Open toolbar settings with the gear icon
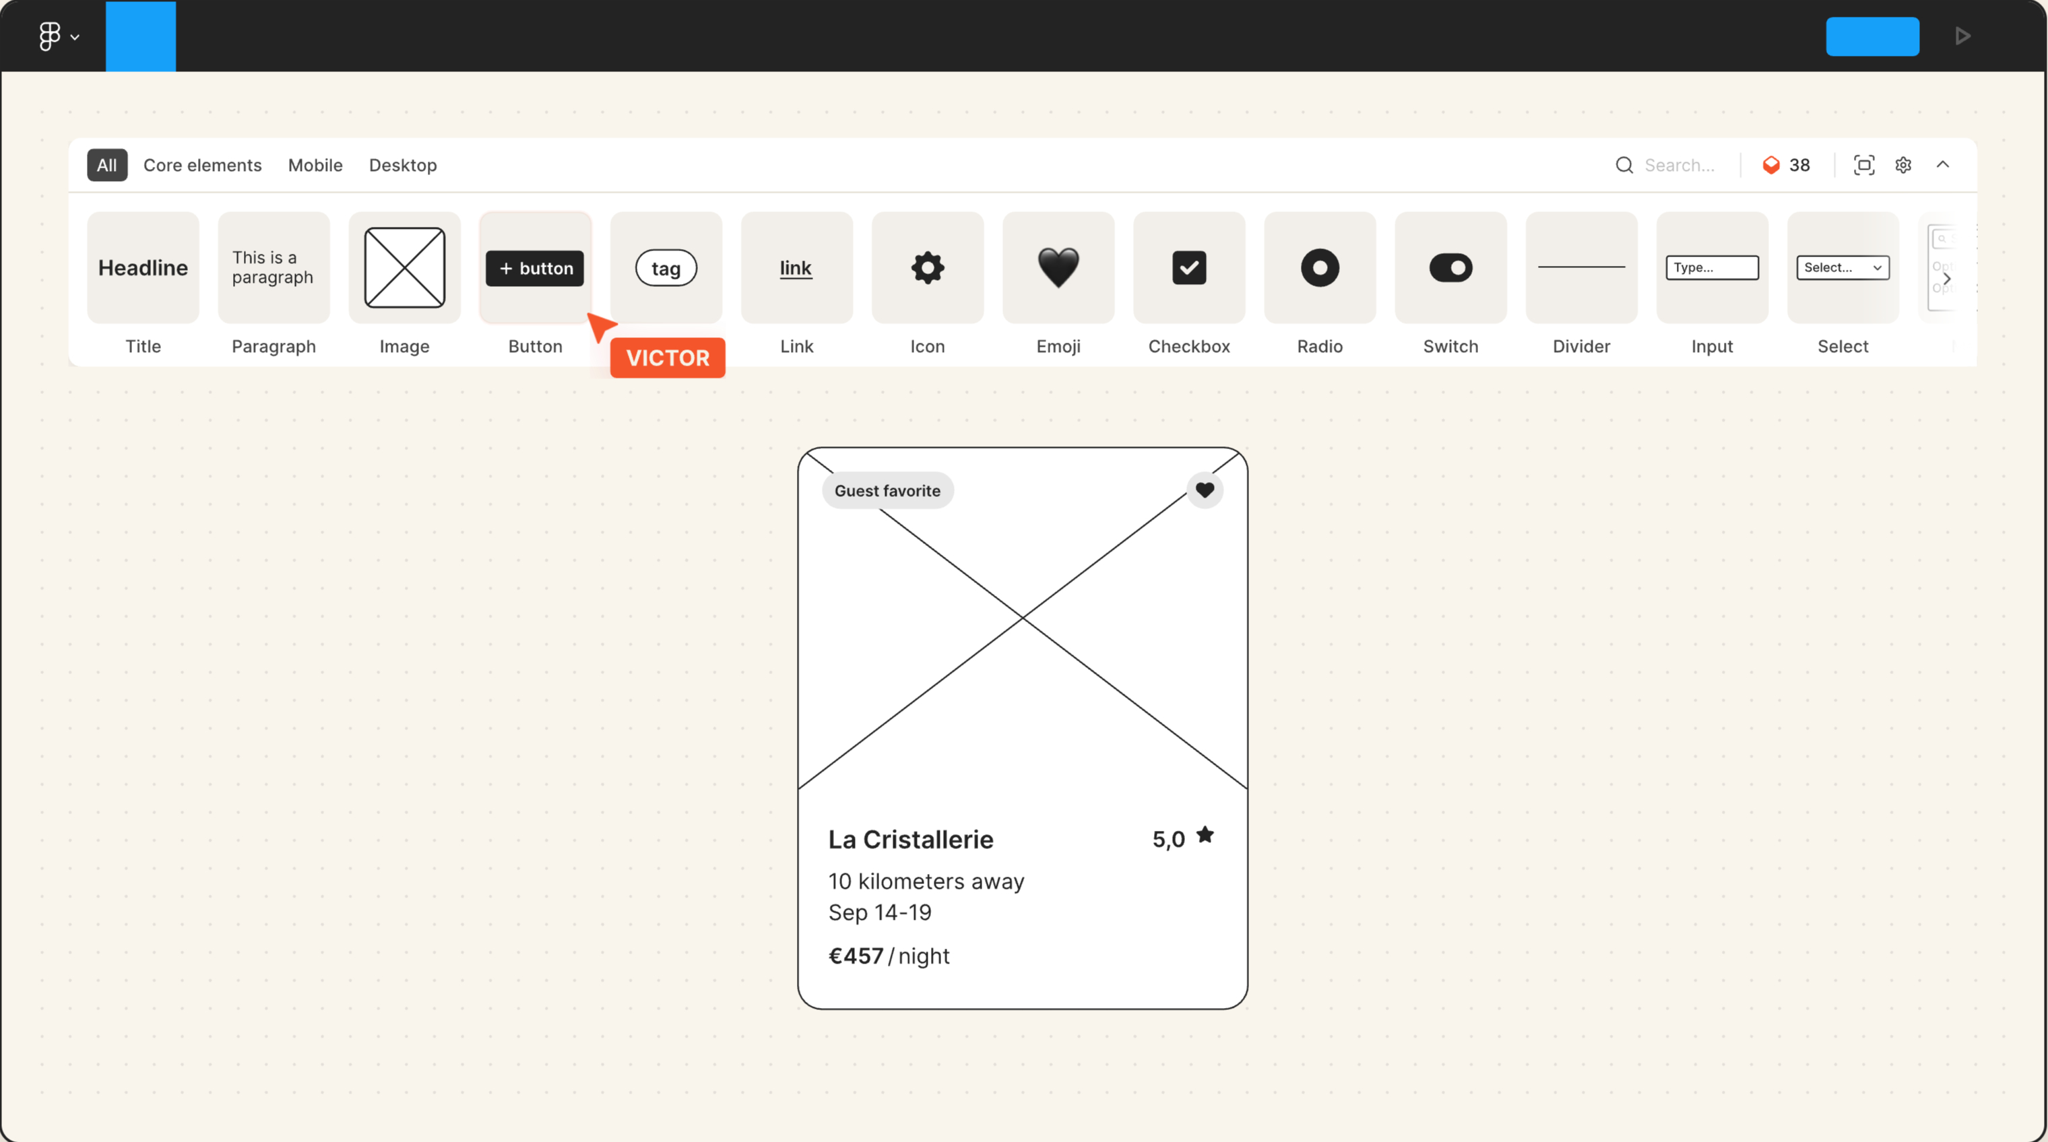2048x1142 pixels. pyautogui.click(x=1903, y=164)
